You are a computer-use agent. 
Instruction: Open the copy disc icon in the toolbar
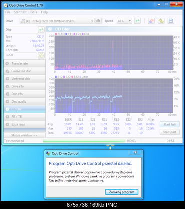161,21
